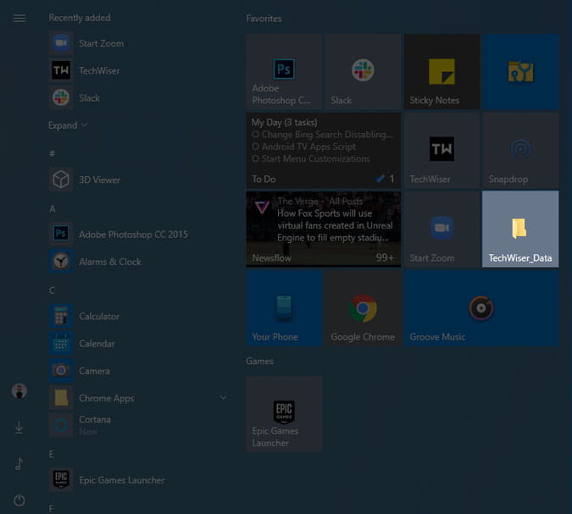Image resolution: width=572 pixels, height=514 pixels.
Task: Open Cortana app
Action: 139,425
